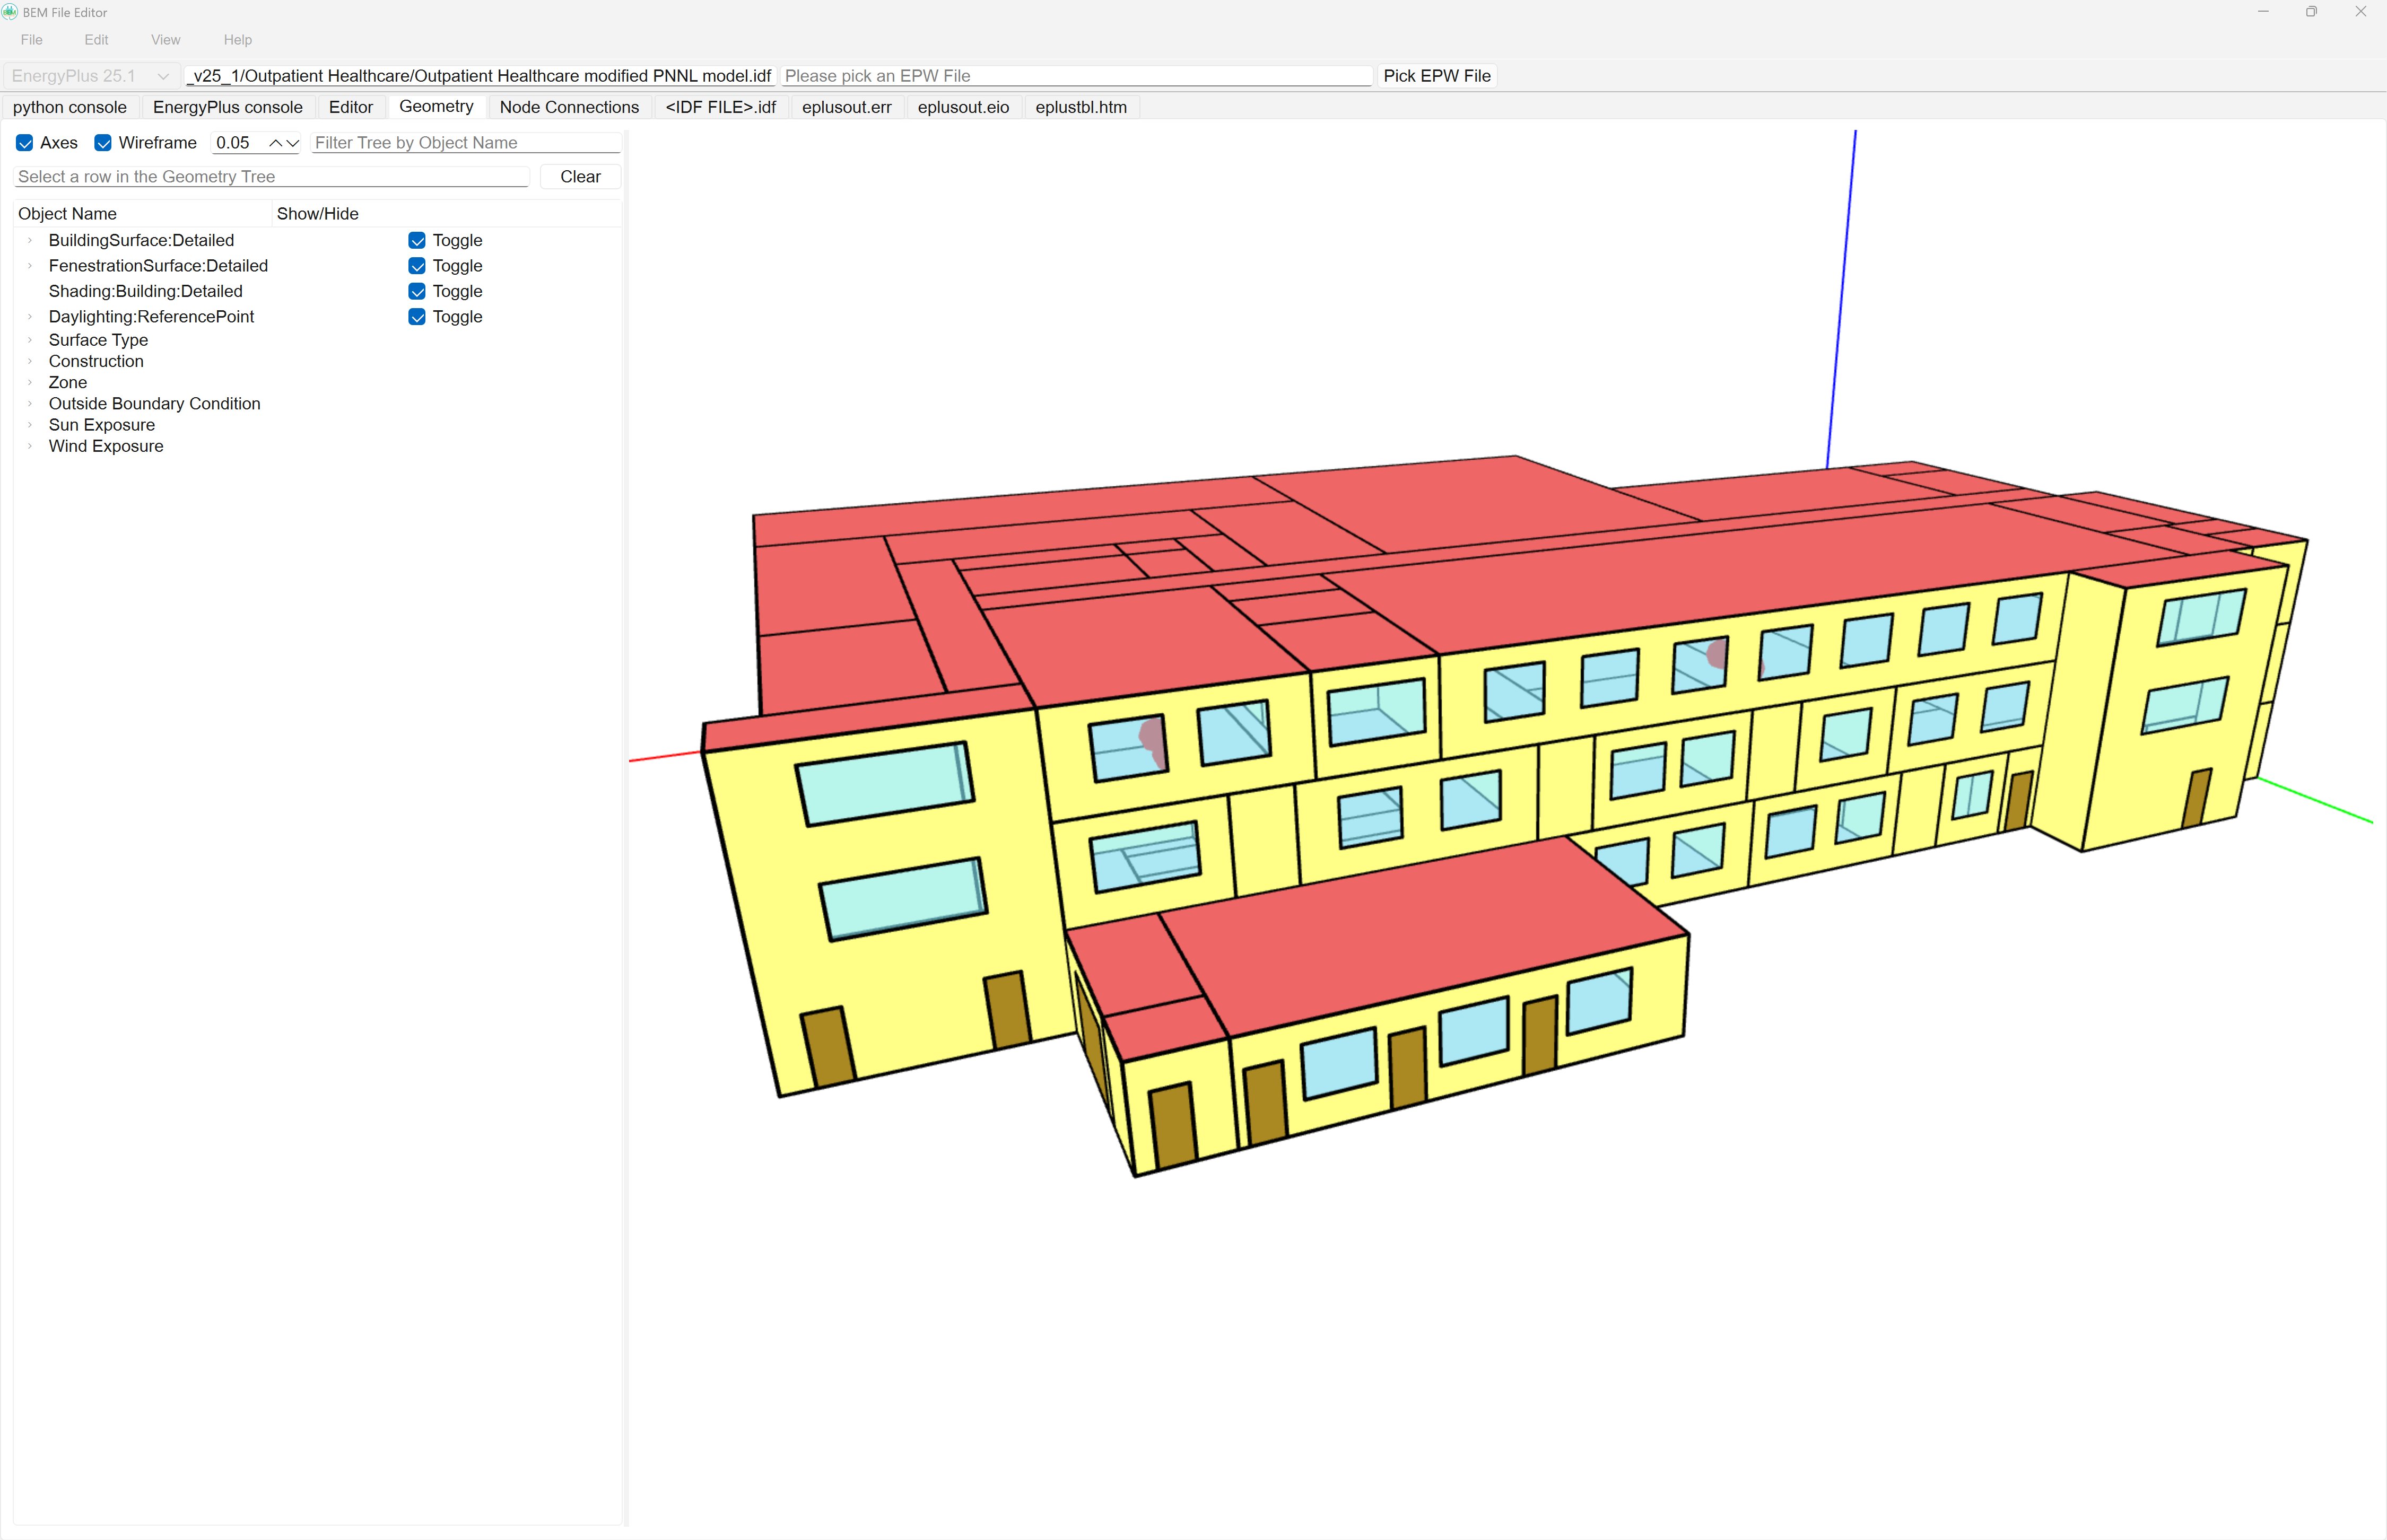Uncheck the Daylighting:ReferencePoint Toggle checkbox
Screen dimensions: 2387x1540
417,317
